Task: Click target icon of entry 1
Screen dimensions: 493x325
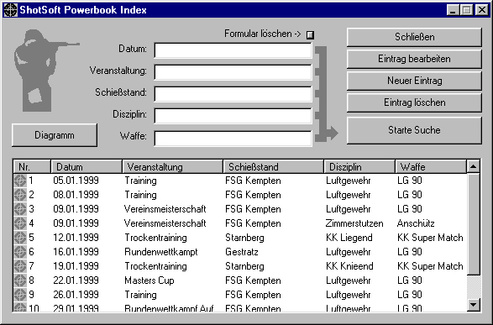Action: 20,181
